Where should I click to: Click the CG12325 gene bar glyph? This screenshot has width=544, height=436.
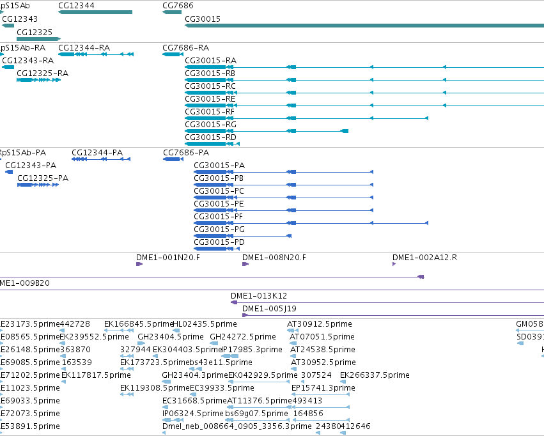pyautogui.click(x=39, y=39)
